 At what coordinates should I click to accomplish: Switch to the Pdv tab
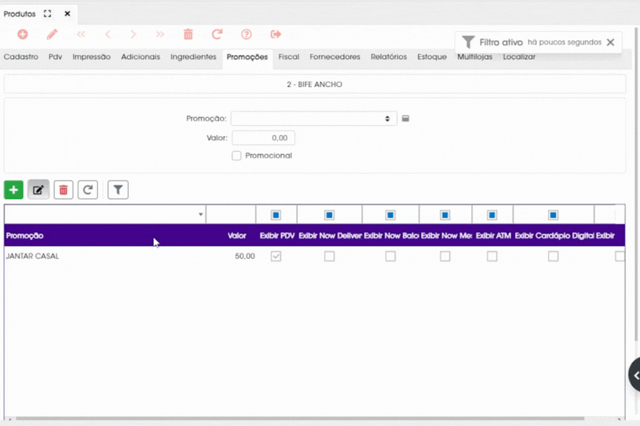point(55,57)
